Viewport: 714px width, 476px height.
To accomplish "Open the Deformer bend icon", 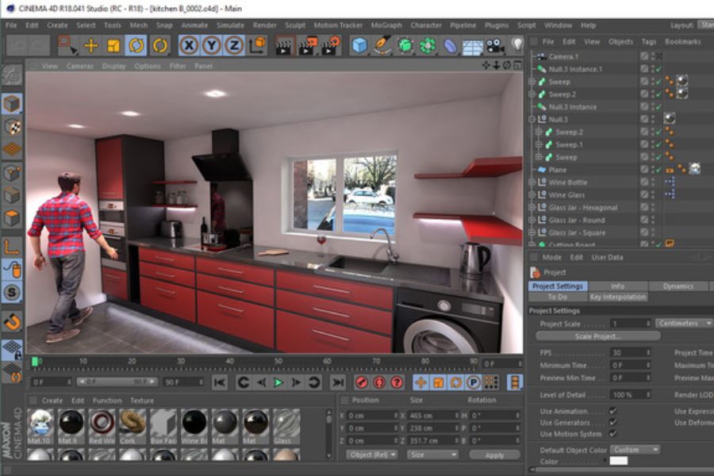I will (450, 45).
